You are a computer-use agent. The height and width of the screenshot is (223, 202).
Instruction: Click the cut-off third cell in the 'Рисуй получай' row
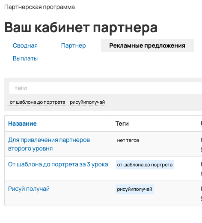(199, 193)
